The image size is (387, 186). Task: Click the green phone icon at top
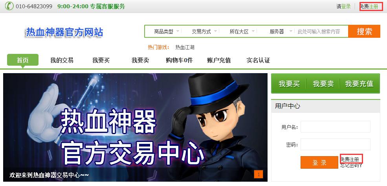[9, 6]
